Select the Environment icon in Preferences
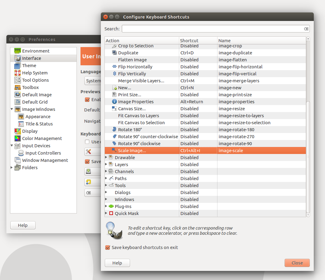This screenshot has width=325, height=280. point(17,51)
